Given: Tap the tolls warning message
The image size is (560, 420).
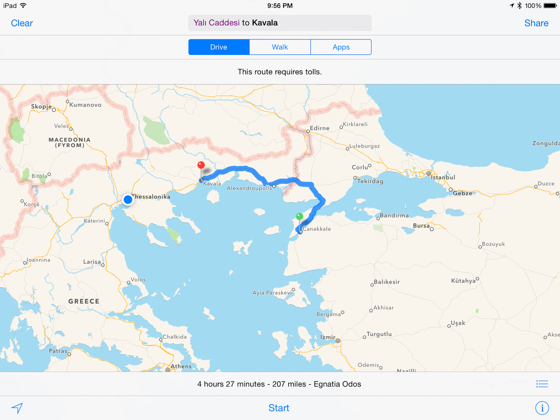Looking at the screenshot, I should pyautogui.click(x=280, y=72).
